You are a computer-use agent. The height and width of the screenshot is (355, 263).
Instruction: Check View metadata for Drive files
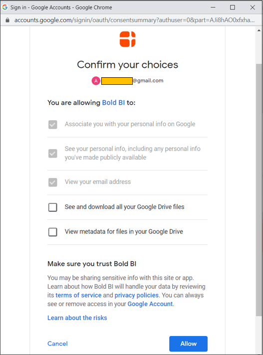[53, 232]
